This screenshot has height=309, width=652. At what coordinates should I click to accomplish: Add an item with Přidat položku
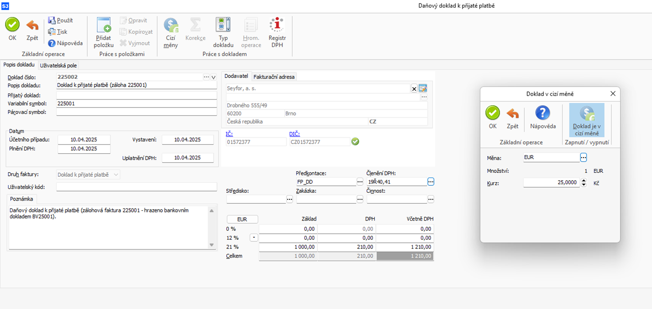[104, 33]
